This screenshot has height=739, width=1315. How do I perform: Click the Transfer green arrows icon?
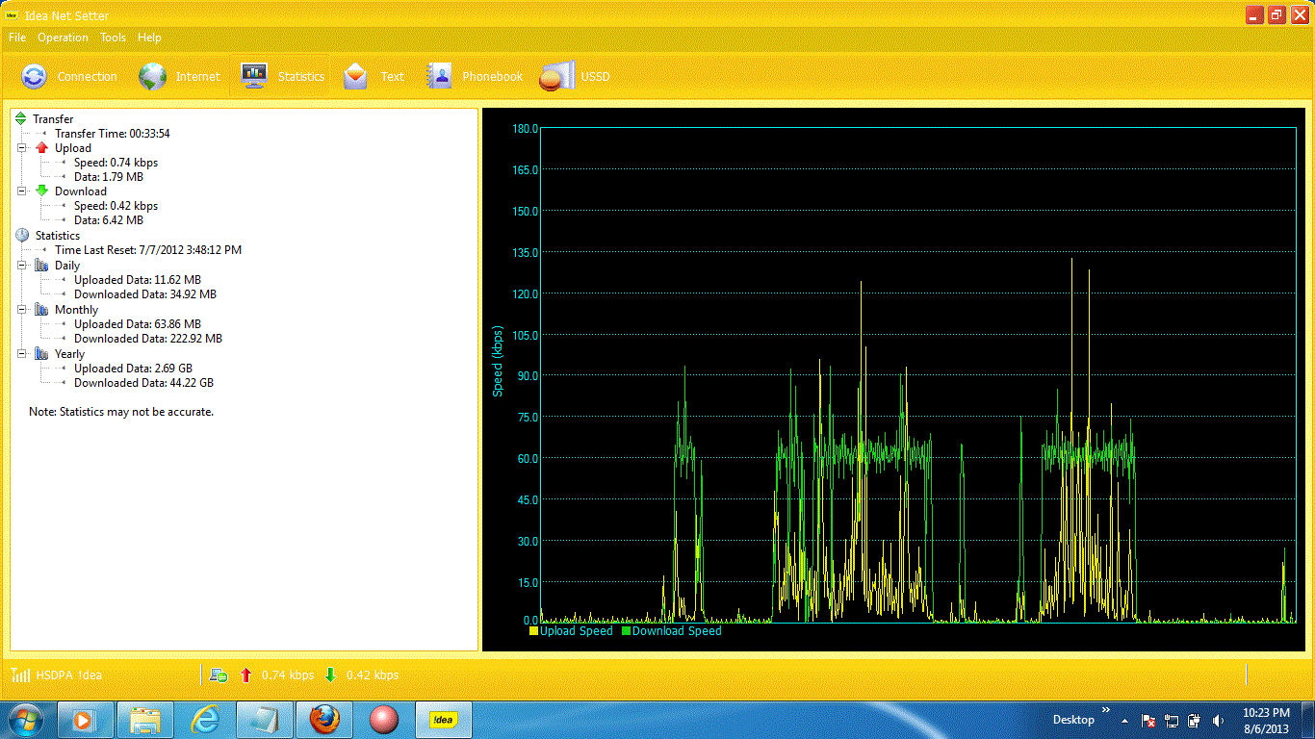21,118
